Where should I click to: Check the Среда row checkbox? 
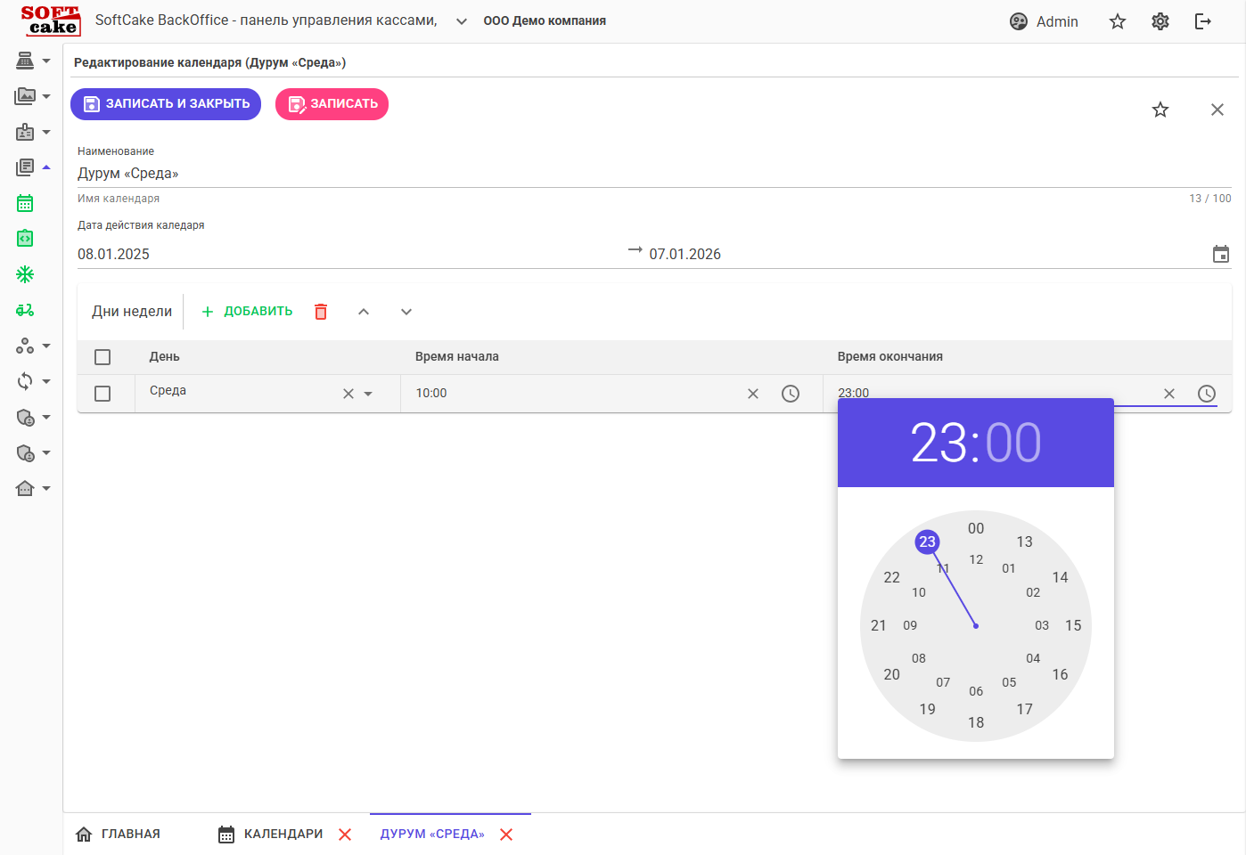[x=102, y=394]
